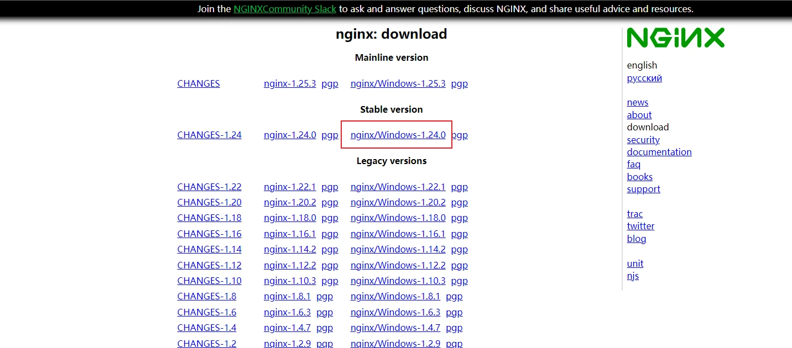Open CHANGES-1.20 link
The width and height of the screenshot is (792, 348).
click(x=209, y=202)
